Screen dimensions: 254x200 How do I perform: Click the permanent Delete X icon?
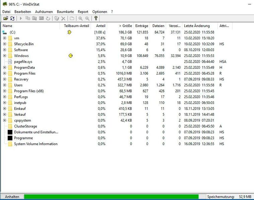[63, 19]
